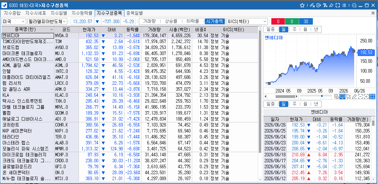Viewport: 378px width, 184px height.
Task: Click the chart zoom-in (plus) icon
Action: 366,96
